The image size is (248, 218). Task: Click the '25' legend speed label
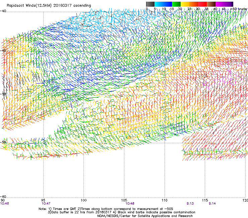[x=189, y=9]
